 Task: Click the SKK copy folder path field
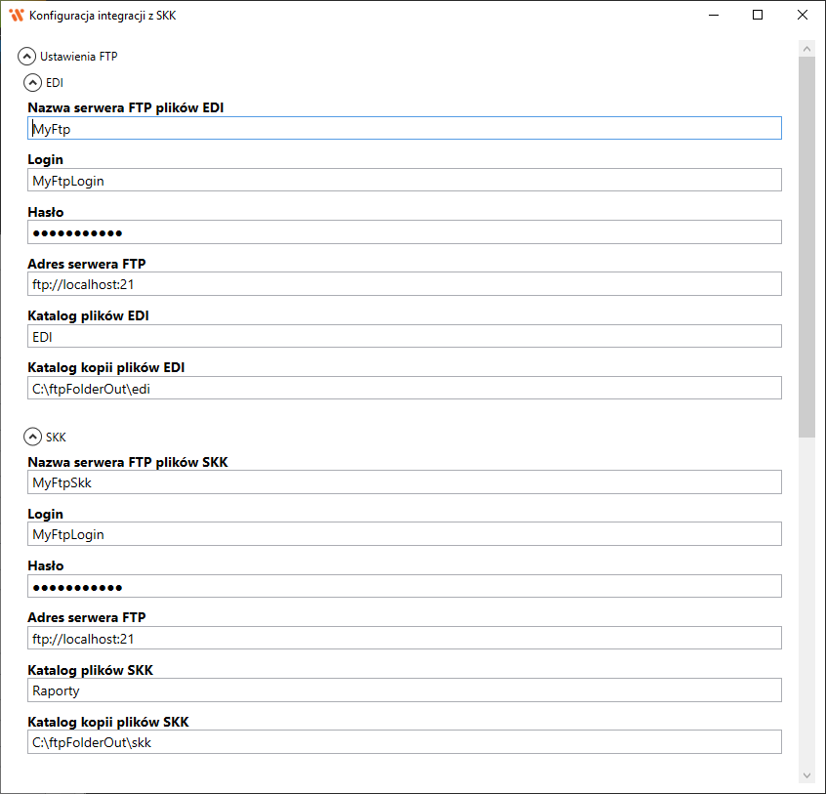[x=404, y=742]
